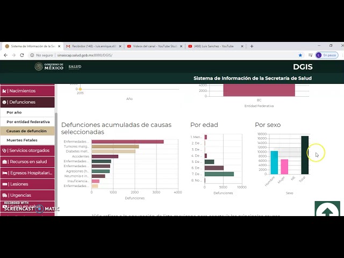
Task: Collapse the Defunciones sidebar section
Action: coord(27,102)
